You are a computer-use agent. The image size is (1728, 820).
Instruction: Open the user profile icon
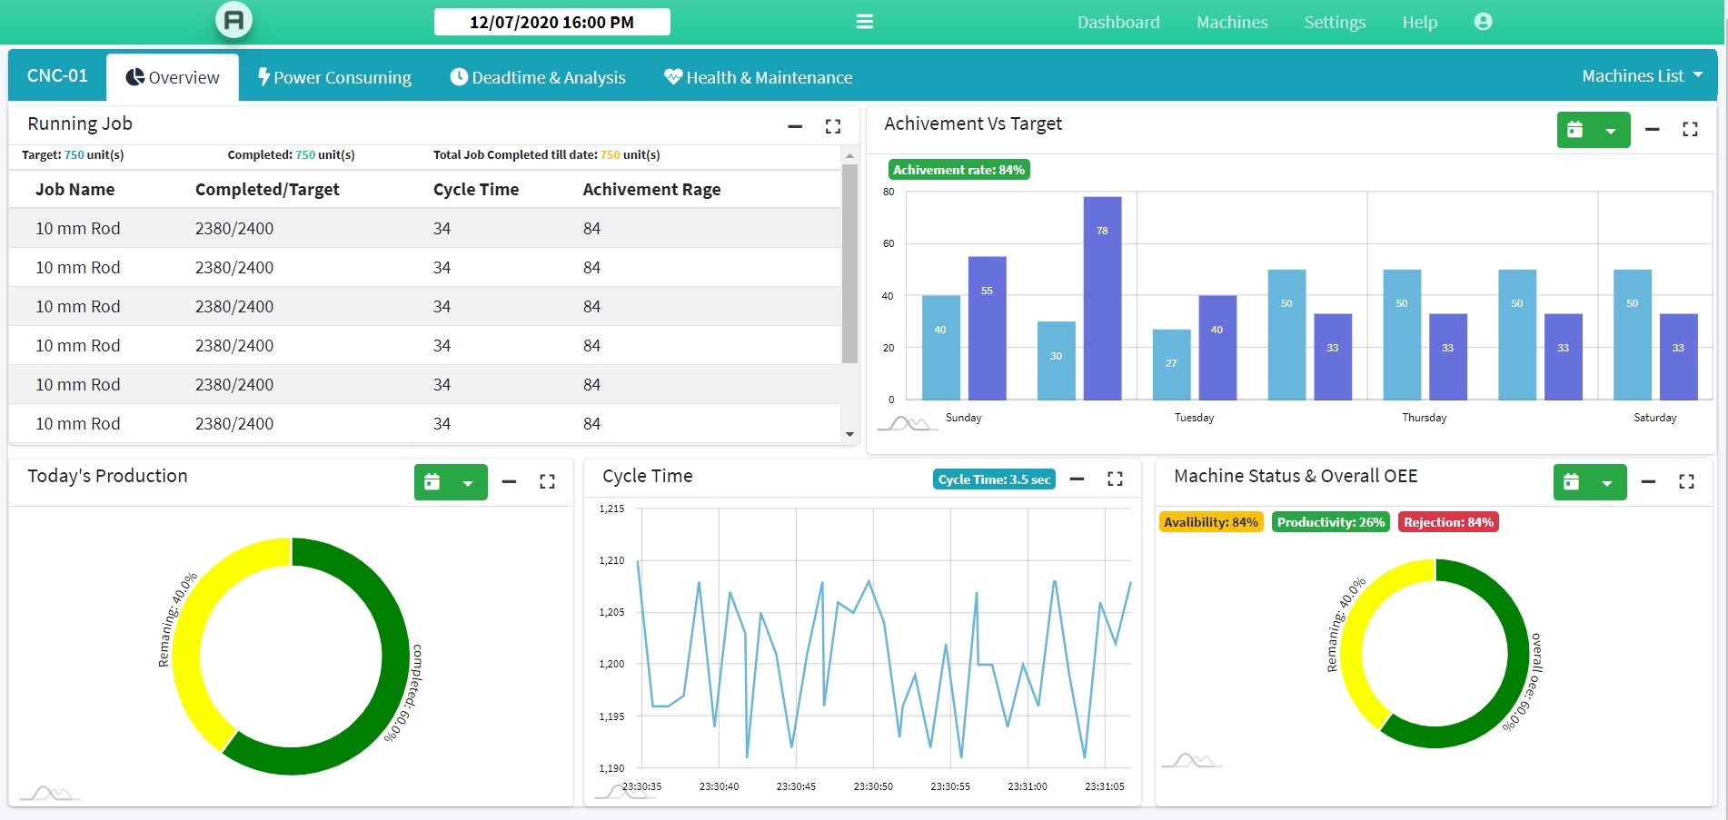[1483, 22]
